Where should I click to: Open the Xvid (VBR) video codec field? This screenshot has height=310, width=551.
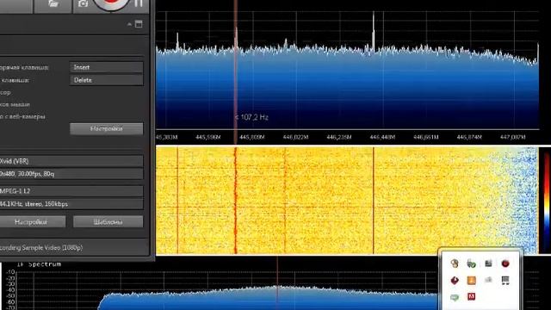coord(71,161)
